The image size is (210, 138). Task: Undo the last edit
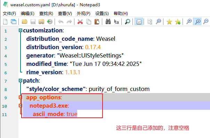coord(60,22)
